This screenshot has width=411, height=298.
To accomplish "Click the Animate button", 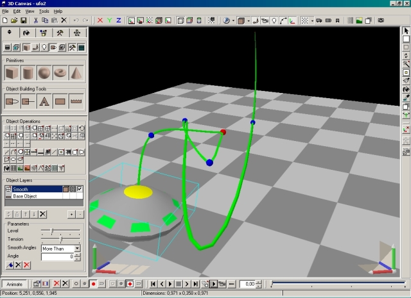I will [x=14, y=284].
